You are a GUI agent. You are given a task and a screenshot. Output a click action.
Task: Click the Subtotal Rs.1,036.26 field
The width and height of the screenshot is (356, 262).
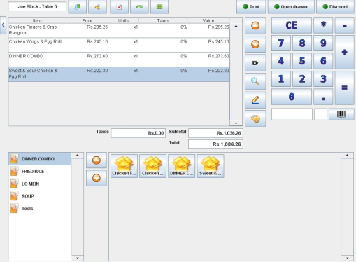click(x=215, y=133)
